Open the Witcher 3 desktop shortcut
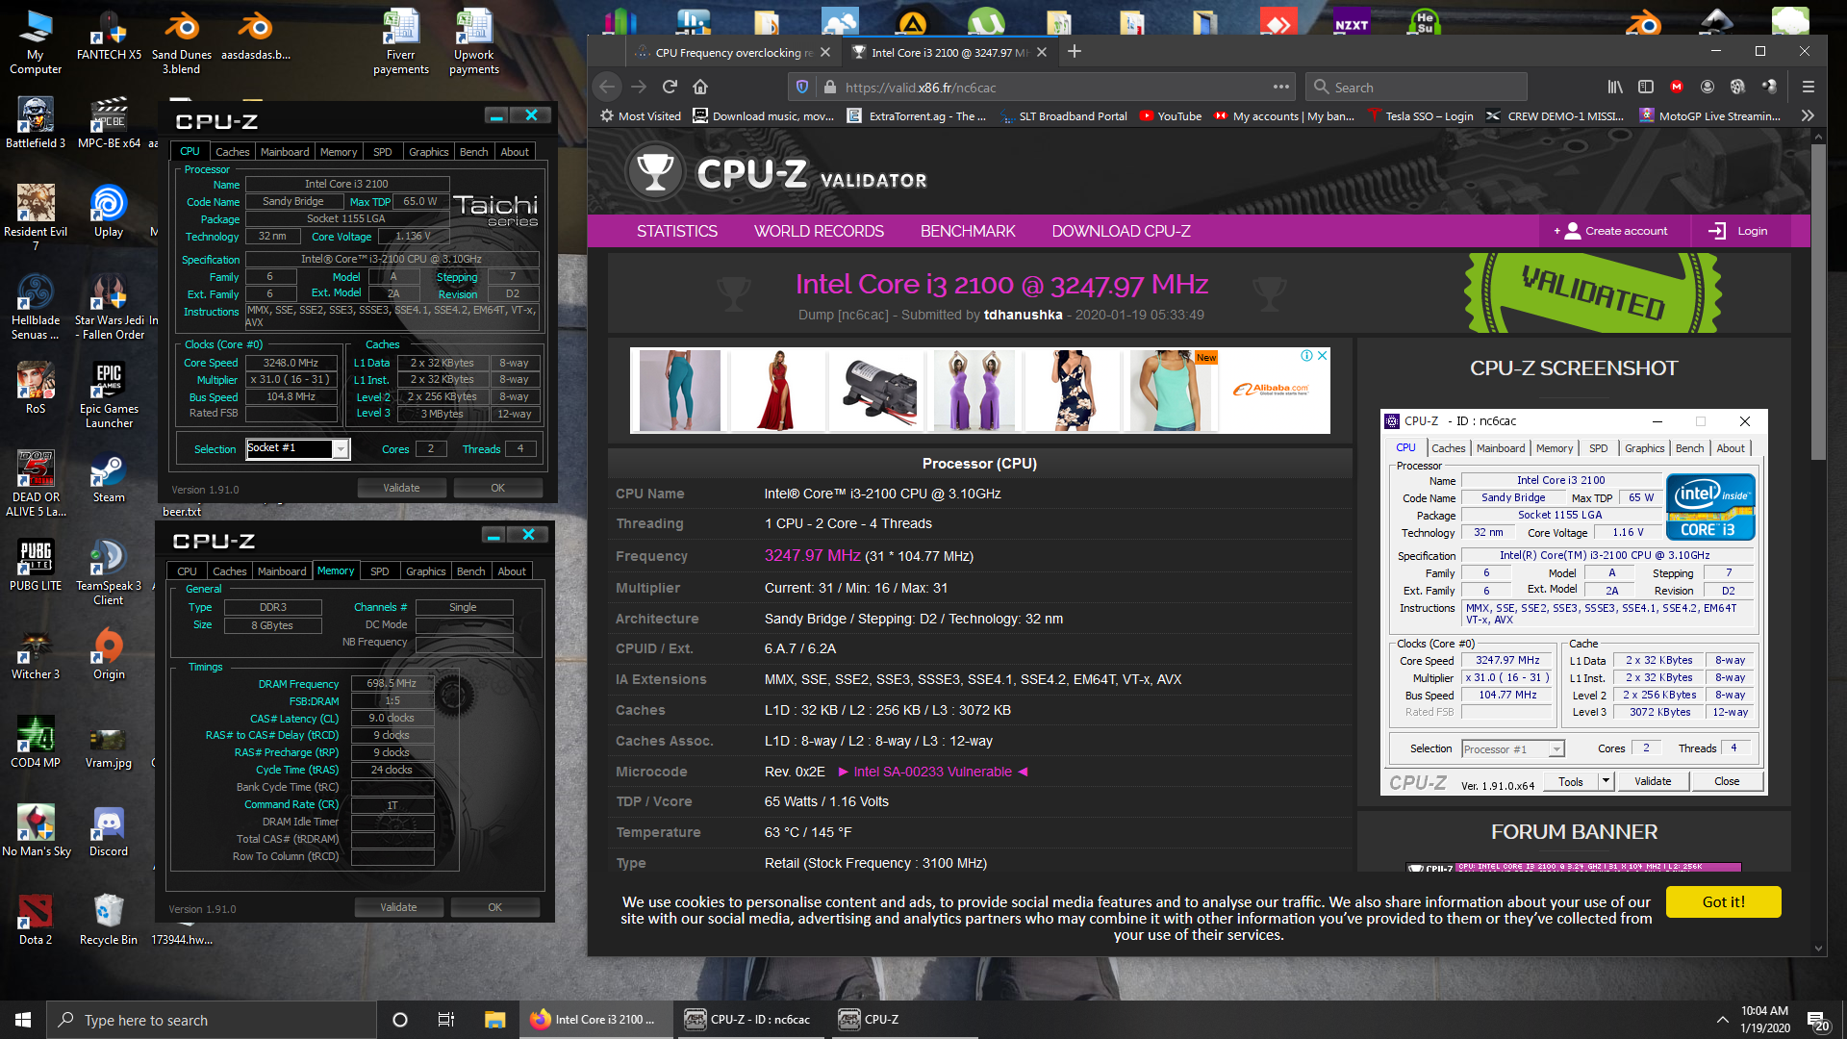 coord(36,654)
